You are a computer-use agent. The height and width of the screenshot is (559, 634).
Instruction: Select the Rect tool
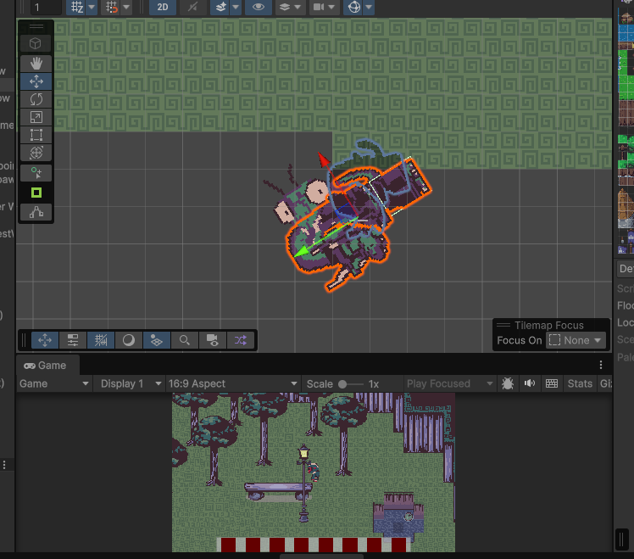tap(36, 135)
